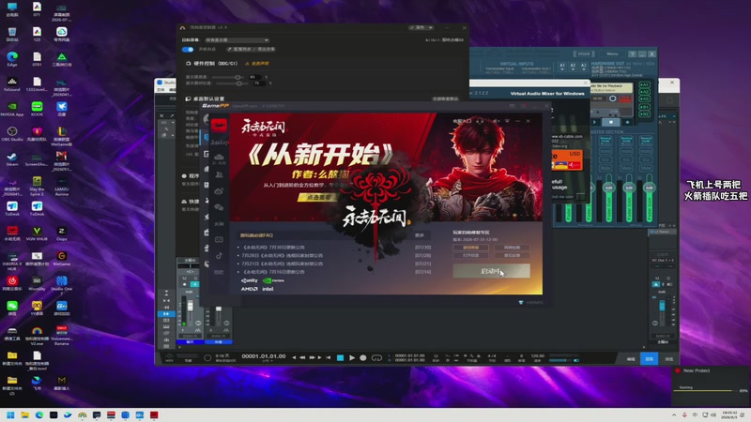Click the 网络检测 button in launcher

click(512, 248)
